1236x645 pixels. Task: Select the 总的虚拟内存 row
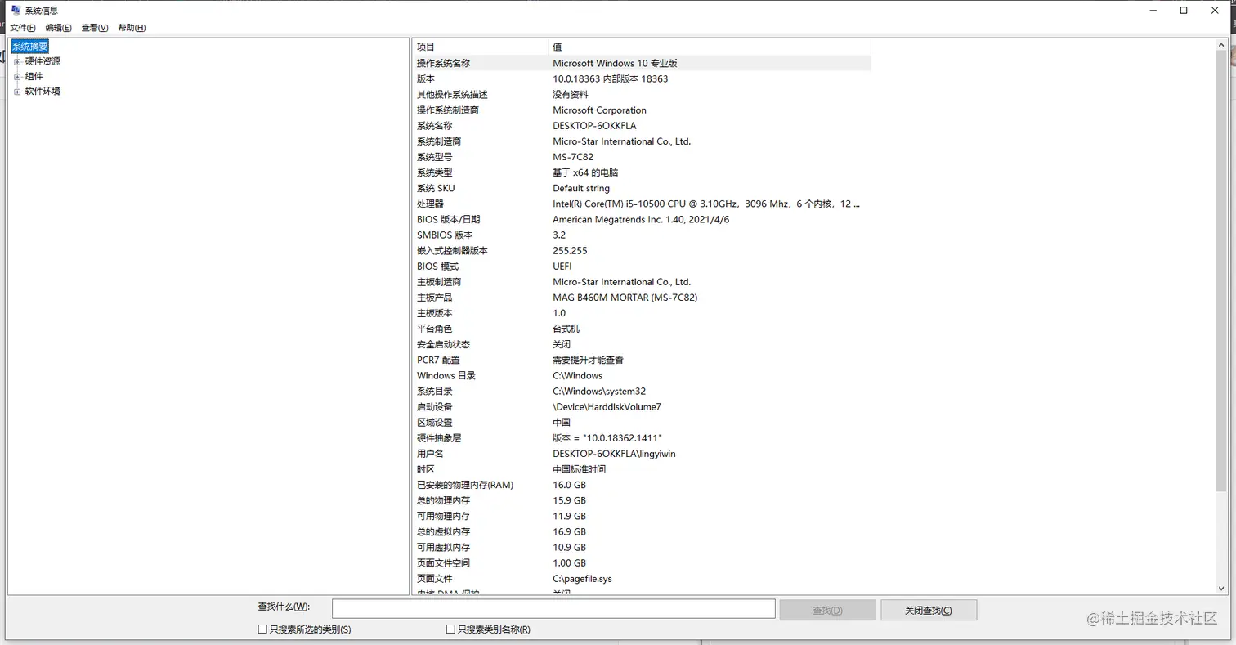click(642, 531)
